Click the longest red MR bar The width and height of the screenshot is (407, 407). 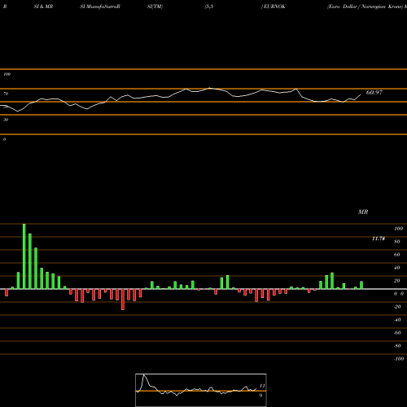(x=123, y=300)
